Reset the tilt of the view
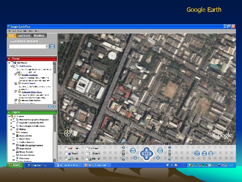 158,158
